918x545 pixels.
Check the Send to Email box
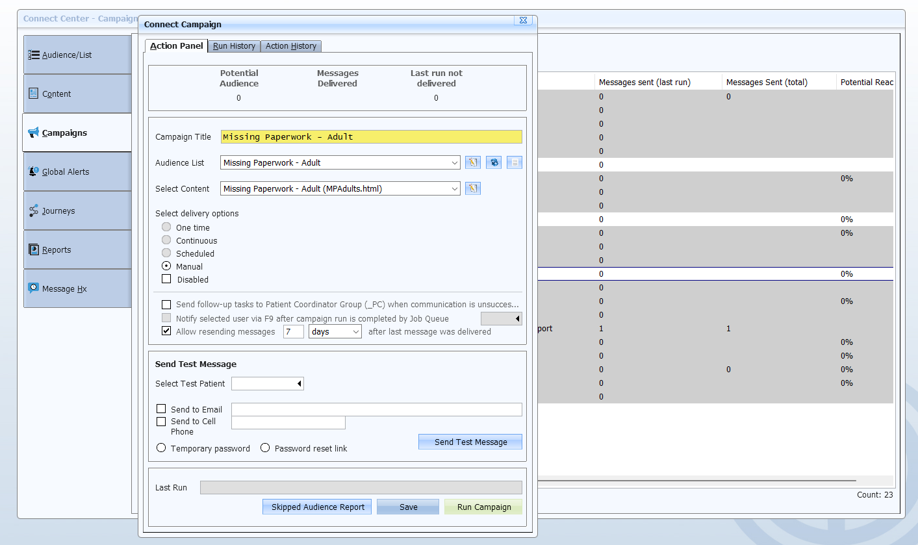161,409
